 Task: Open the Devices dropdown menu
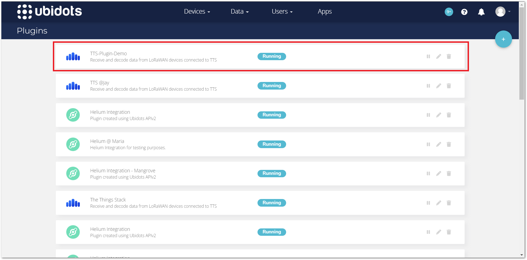point(197,11)
